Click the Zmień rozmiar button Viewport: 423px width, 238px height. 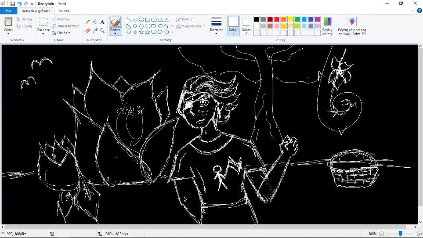pos(66,26)
